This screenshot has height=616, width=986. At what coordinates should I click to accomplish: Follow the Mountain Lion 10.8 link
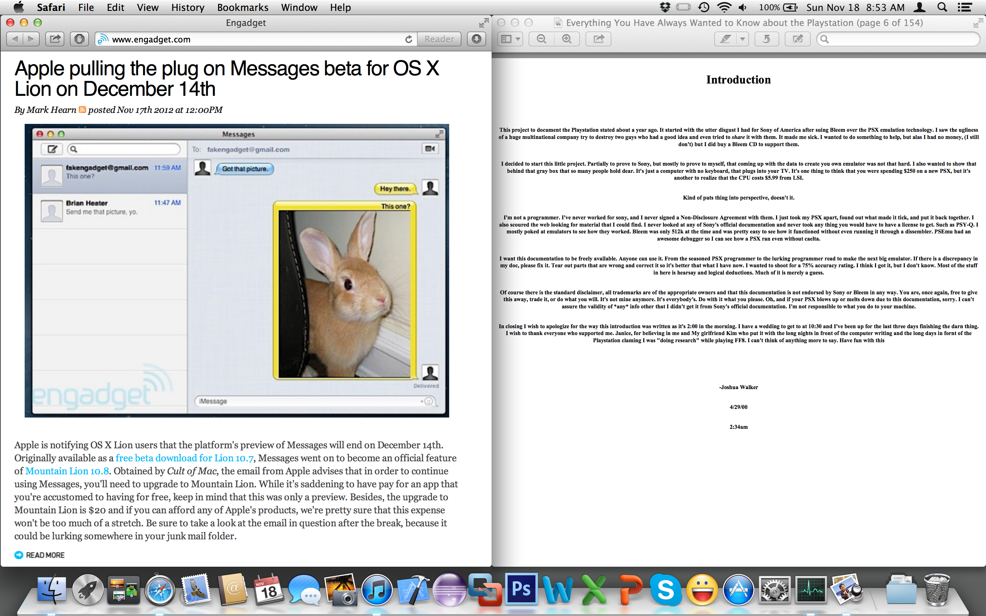67,471
